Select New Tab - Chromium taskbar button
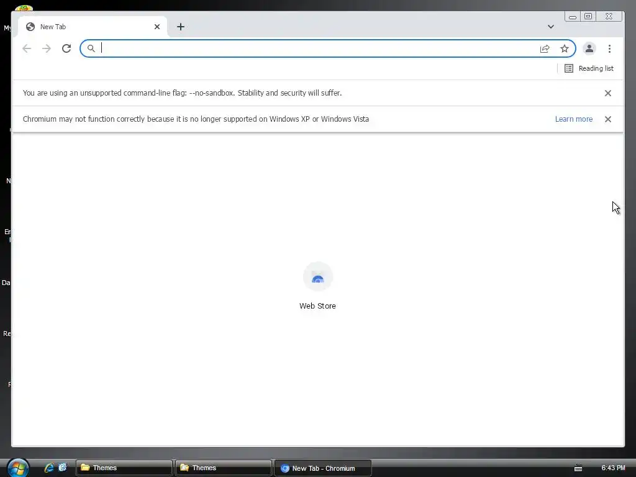This screenshot has width=636, height=477. coord(323,468)
